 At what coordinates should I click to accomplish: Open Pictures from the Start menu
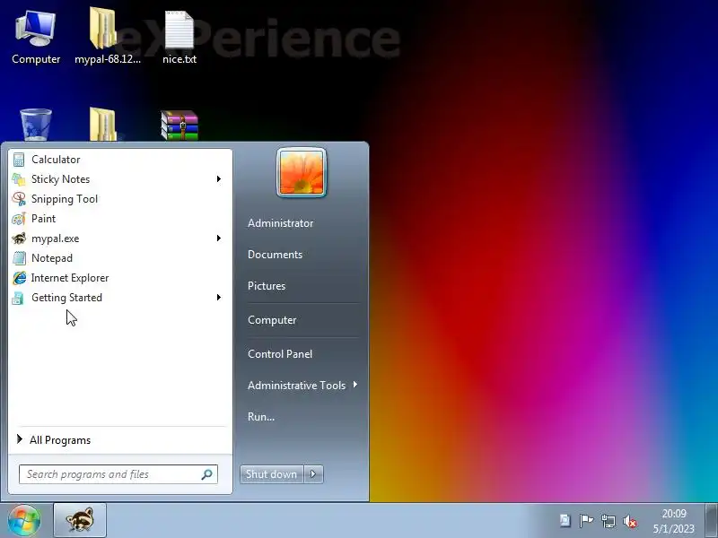[x=267, y=286]
